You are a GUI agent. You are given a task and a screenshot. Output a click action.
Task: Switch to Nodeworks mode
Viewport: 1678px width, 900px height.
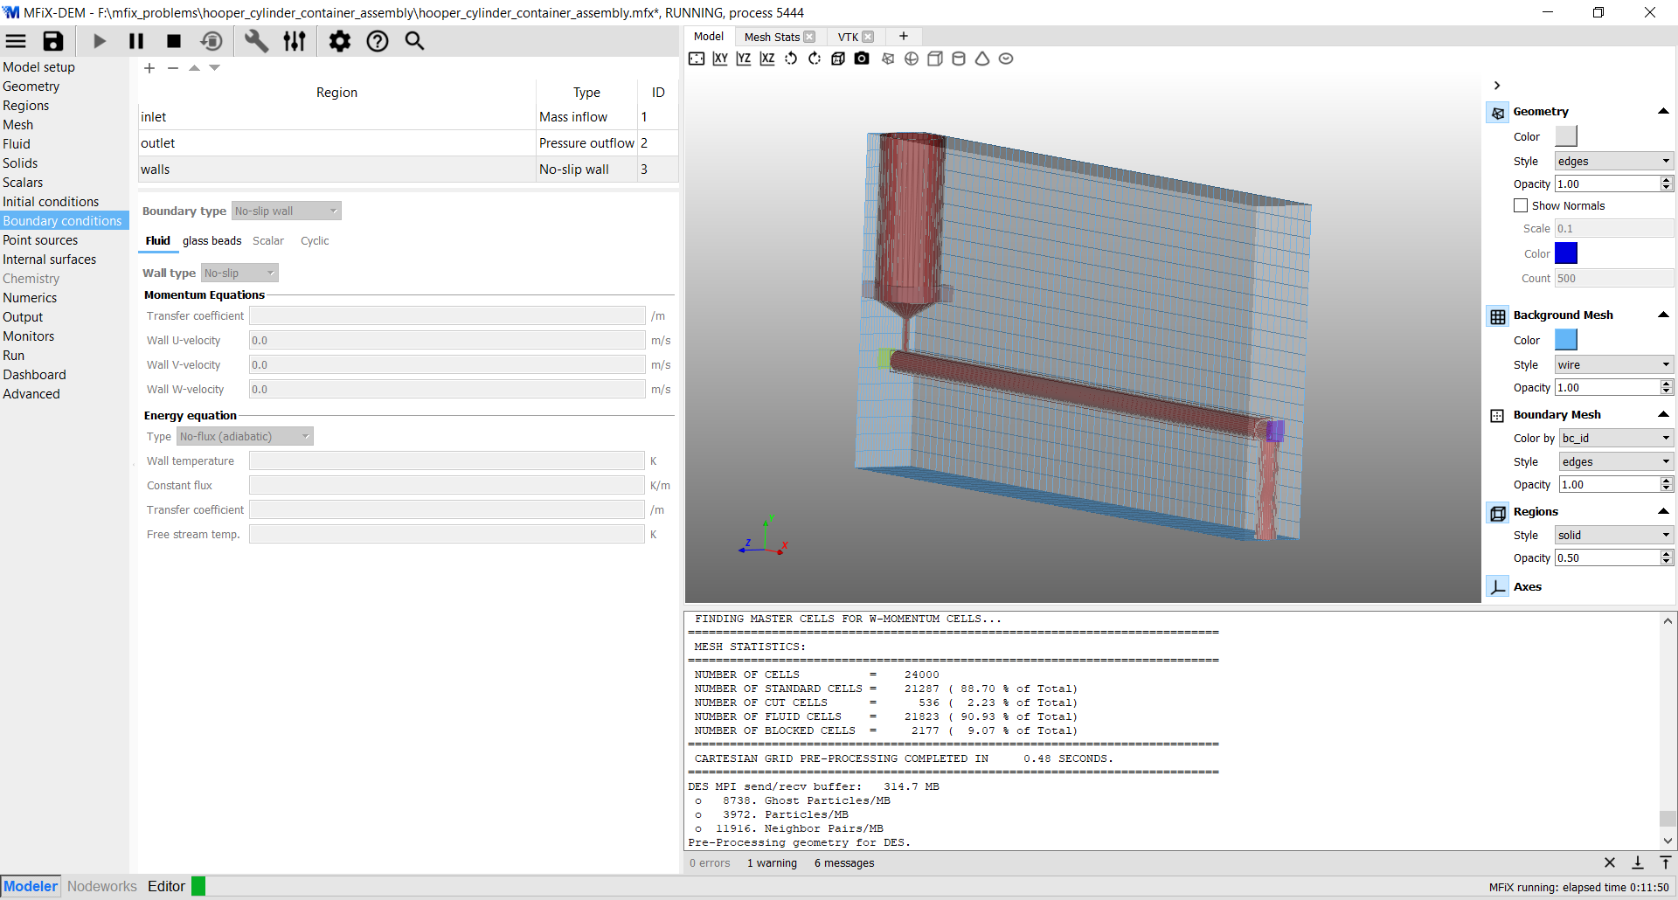[x=102, y=886]
